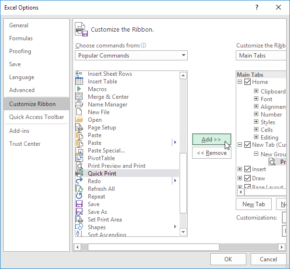Expand the Clipboard group
This screenshot has width=290, height=269.
point(256,91)
